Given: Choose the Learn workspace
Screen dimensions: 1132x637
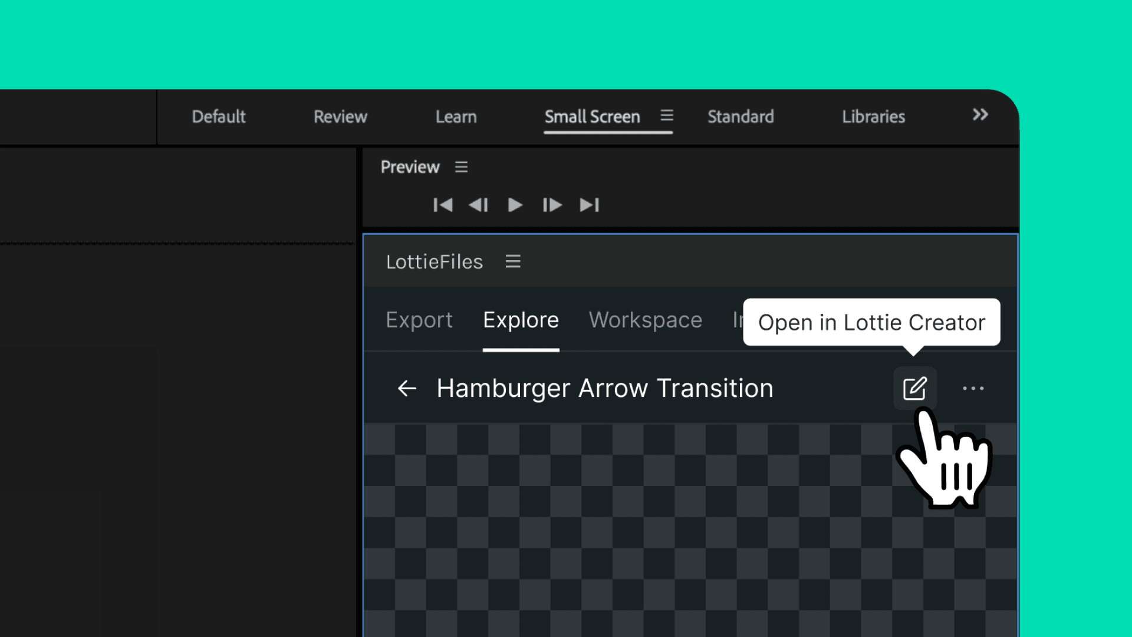Looking at the screenshot, I should click(x=456, y=117).
